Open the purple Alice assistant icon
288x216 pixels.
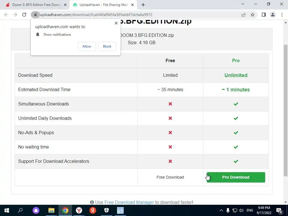pos(36,210)
